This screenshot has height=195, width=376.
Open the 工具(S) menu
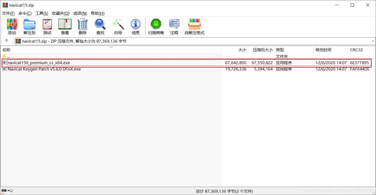[42, 13]
